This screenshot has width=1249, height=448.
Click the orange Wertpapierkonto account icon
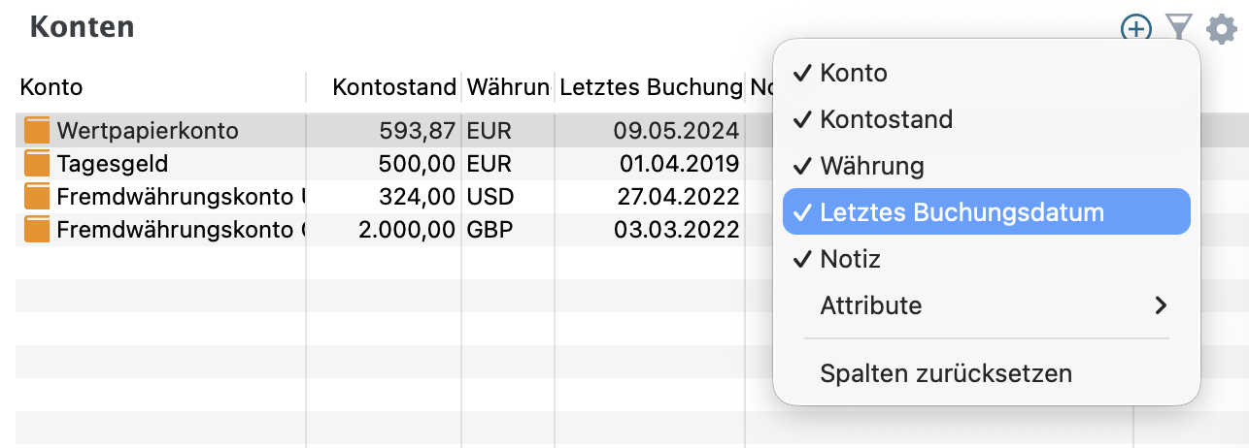pyautogui.click(x=37, y=130)
